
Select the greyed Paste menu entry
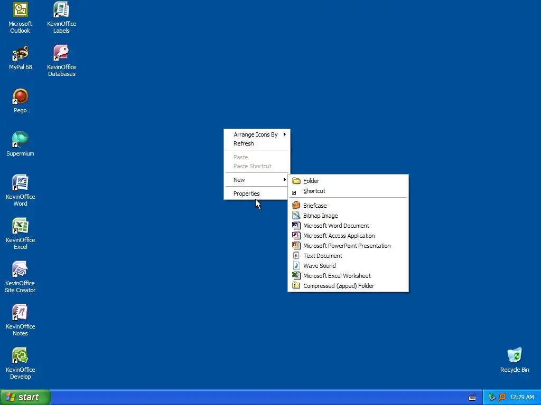[257, 157]
